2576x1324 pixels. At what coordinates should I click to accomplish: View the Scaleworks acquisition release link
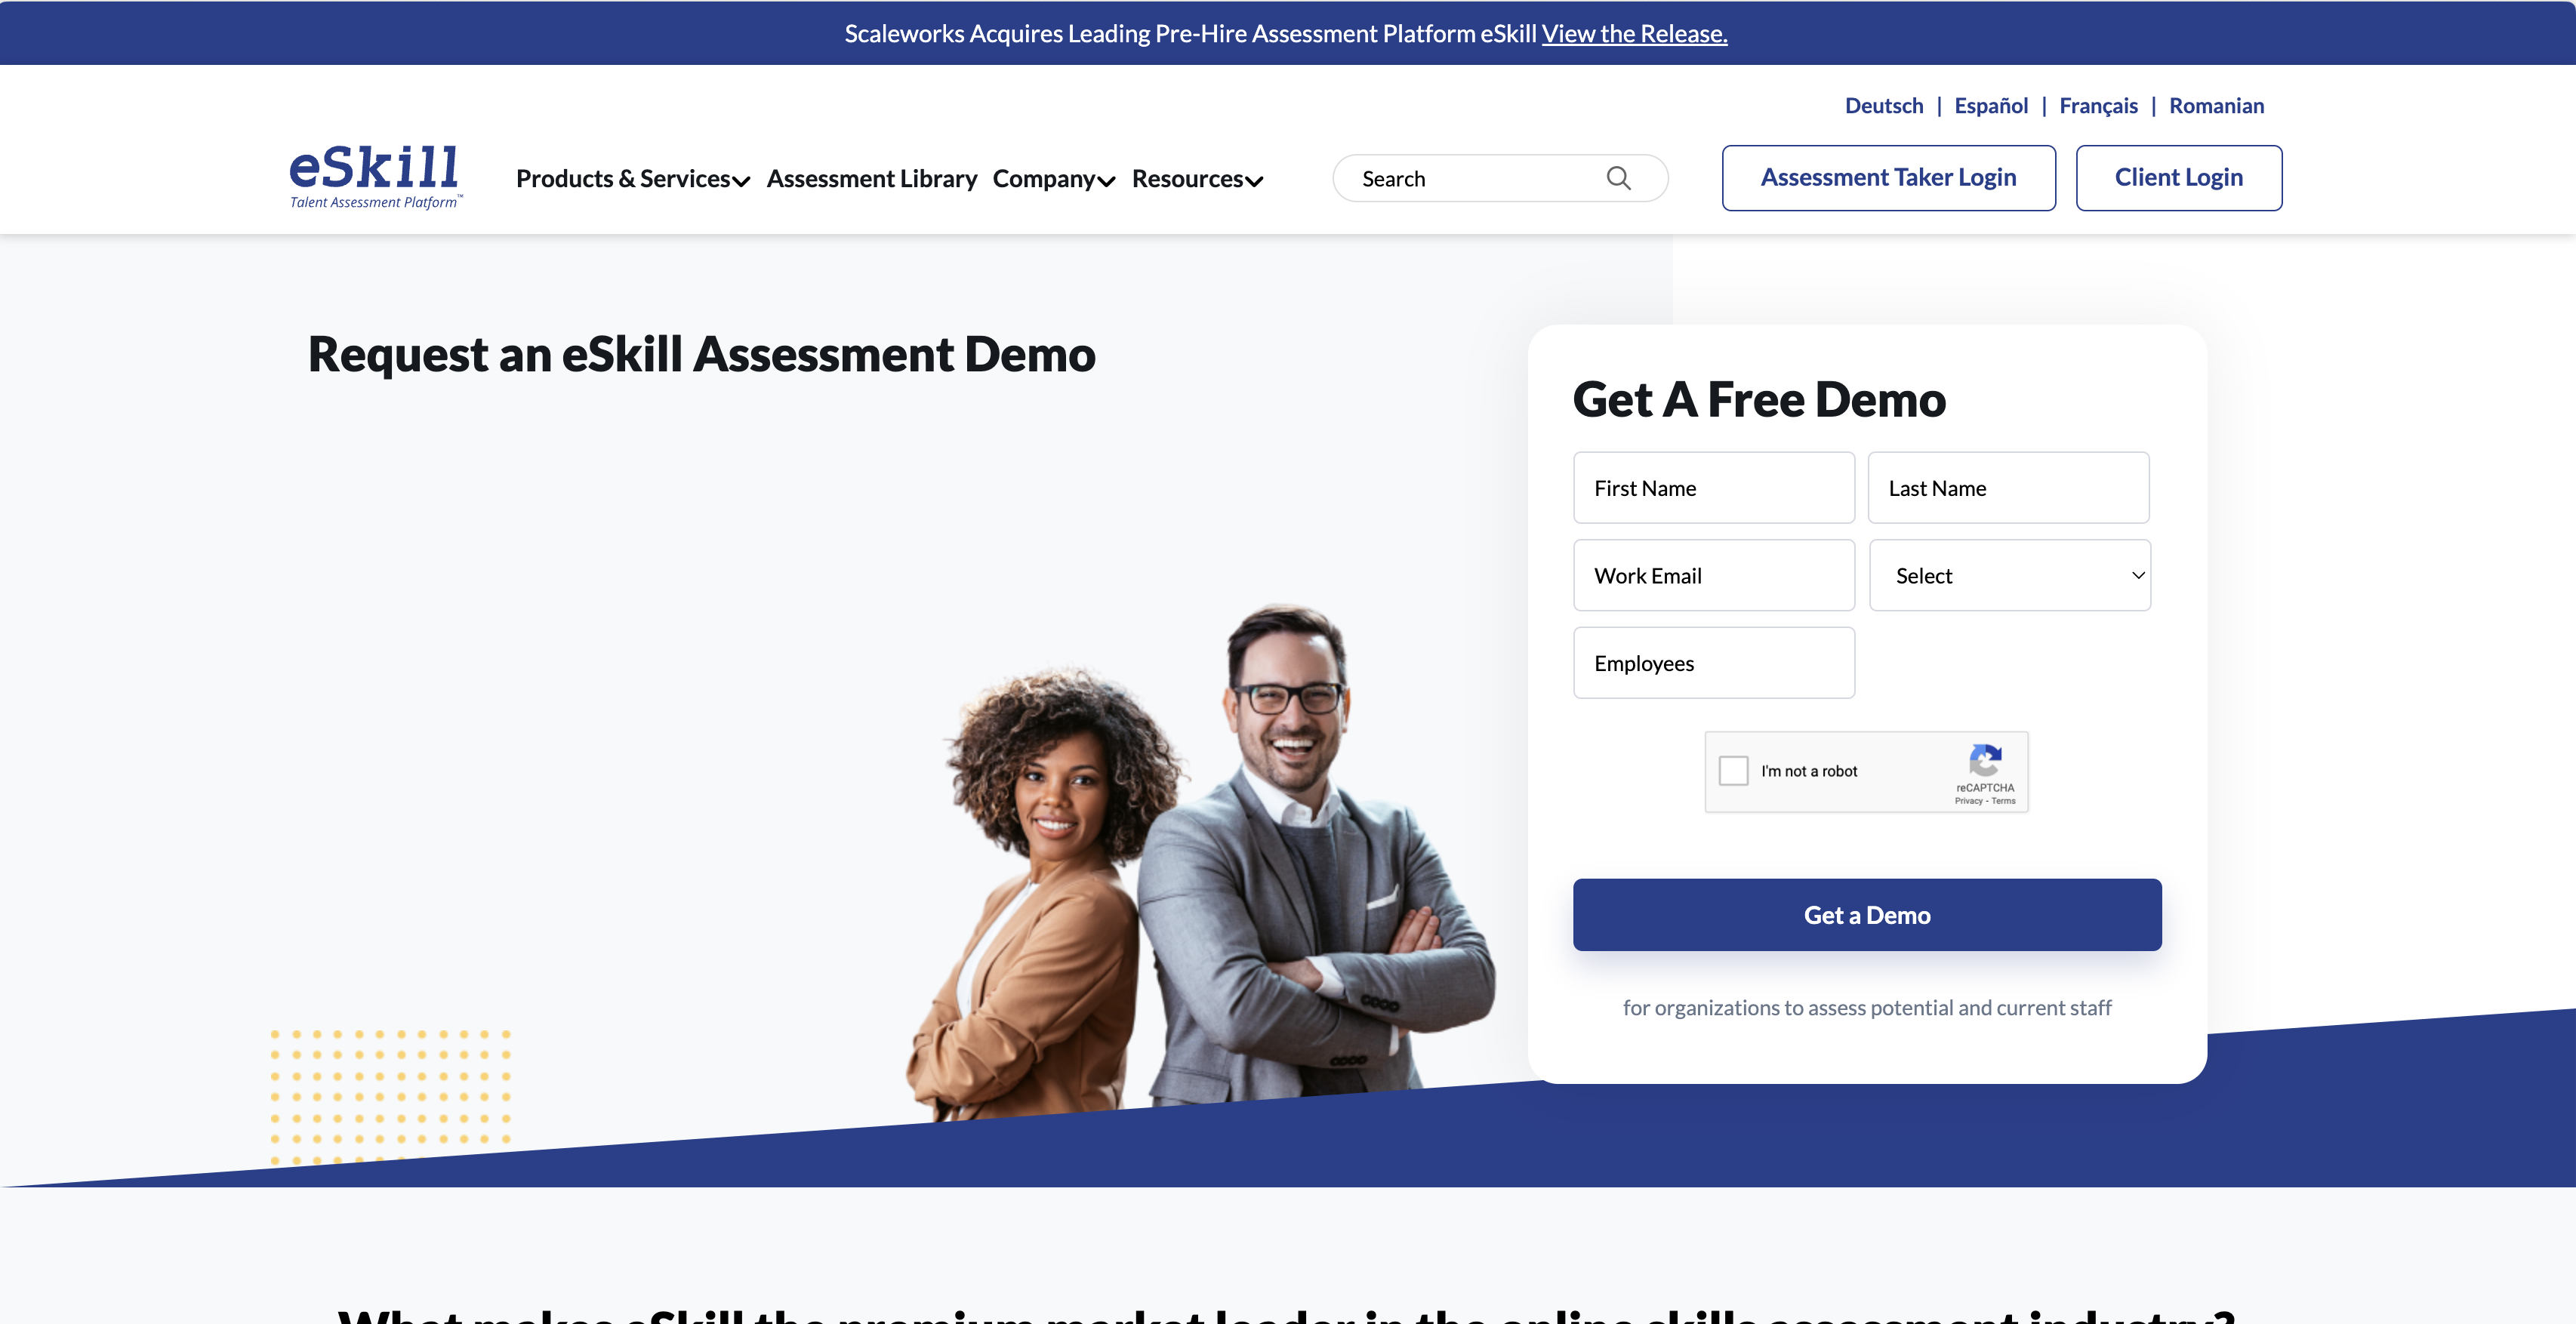pyautogui.click(x=1634, y=32)
